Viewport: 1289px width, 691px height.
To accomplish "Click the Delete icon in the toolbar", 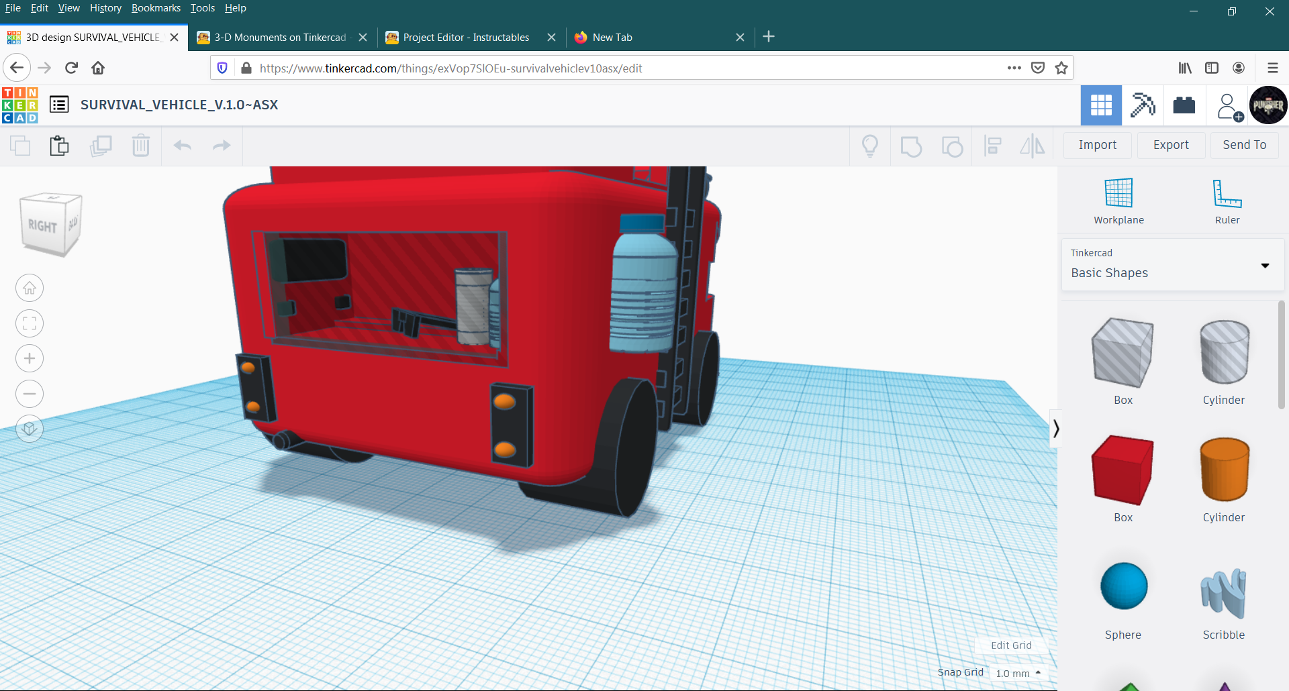I will click(x=141, y=146).
